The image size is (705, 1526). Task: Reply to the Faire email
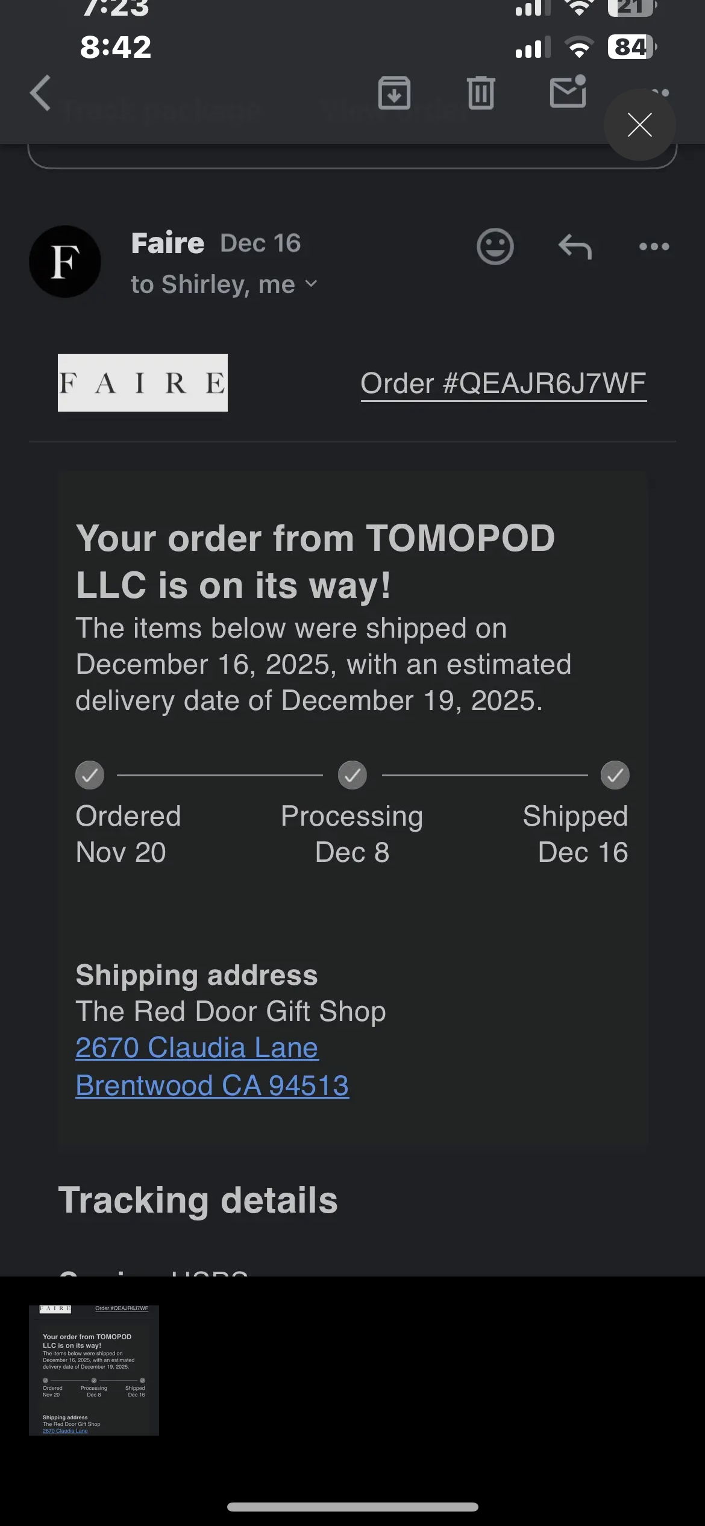(575, 246)
